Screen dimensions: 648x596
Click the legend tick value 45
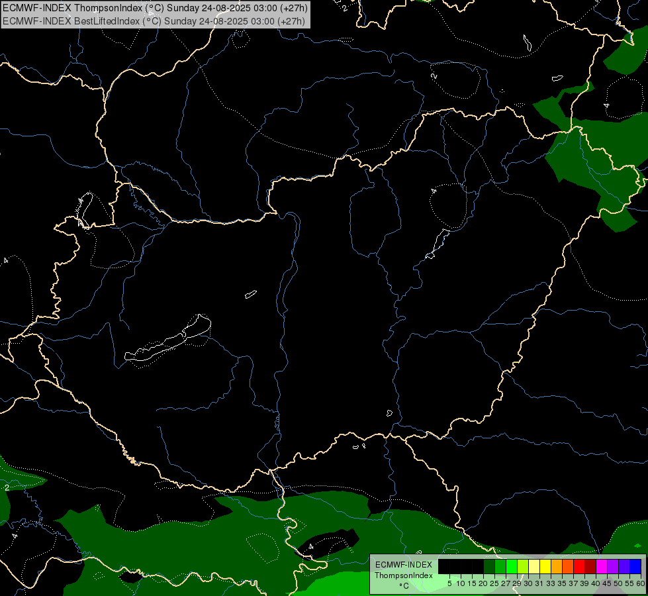click(607, 583)
